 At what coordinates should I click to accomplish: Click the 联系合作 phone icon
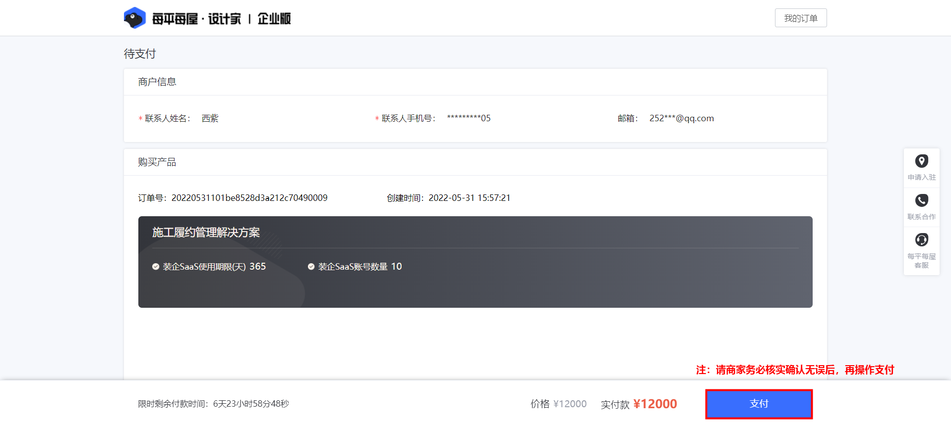click(x=921, y=200)
